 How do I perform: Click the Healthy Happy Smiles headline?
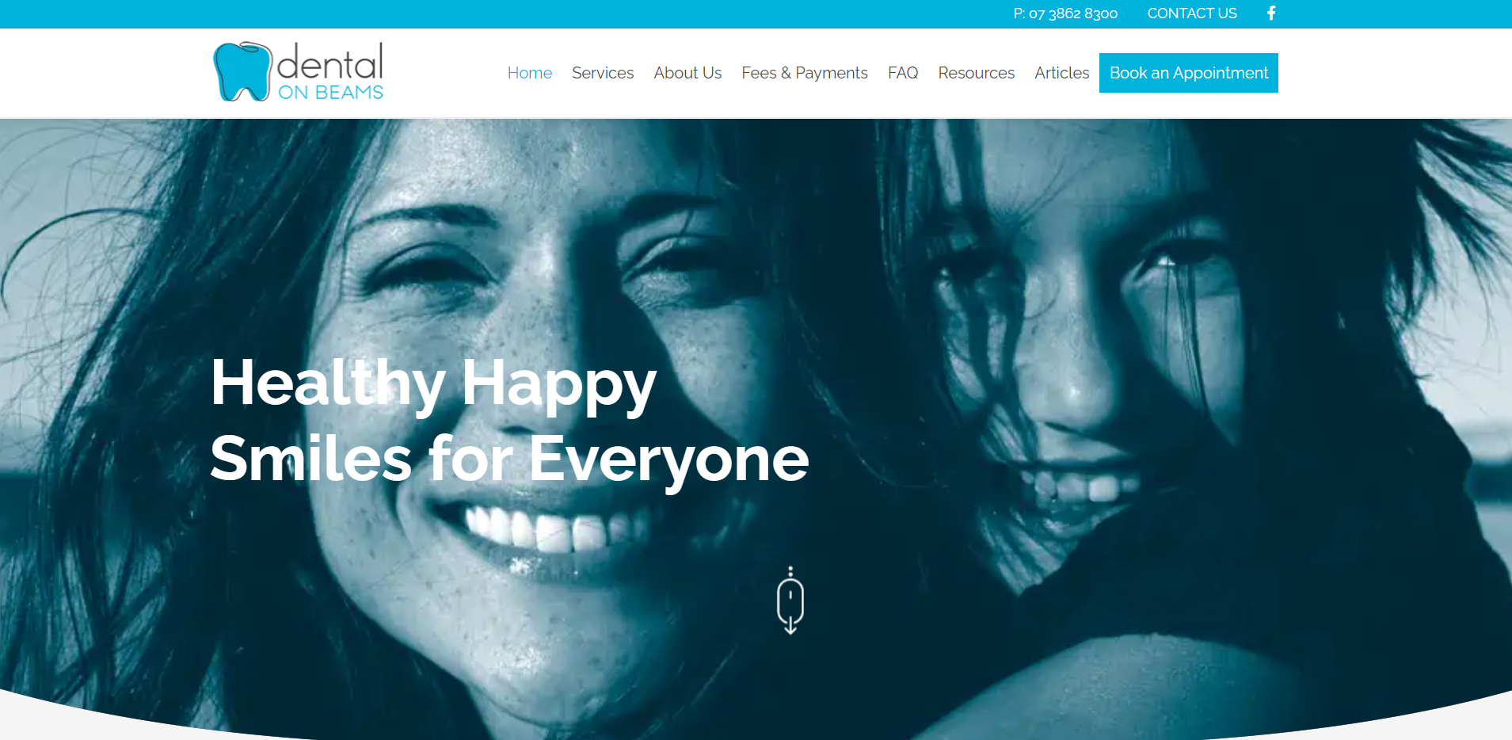(x=509, y=420)
